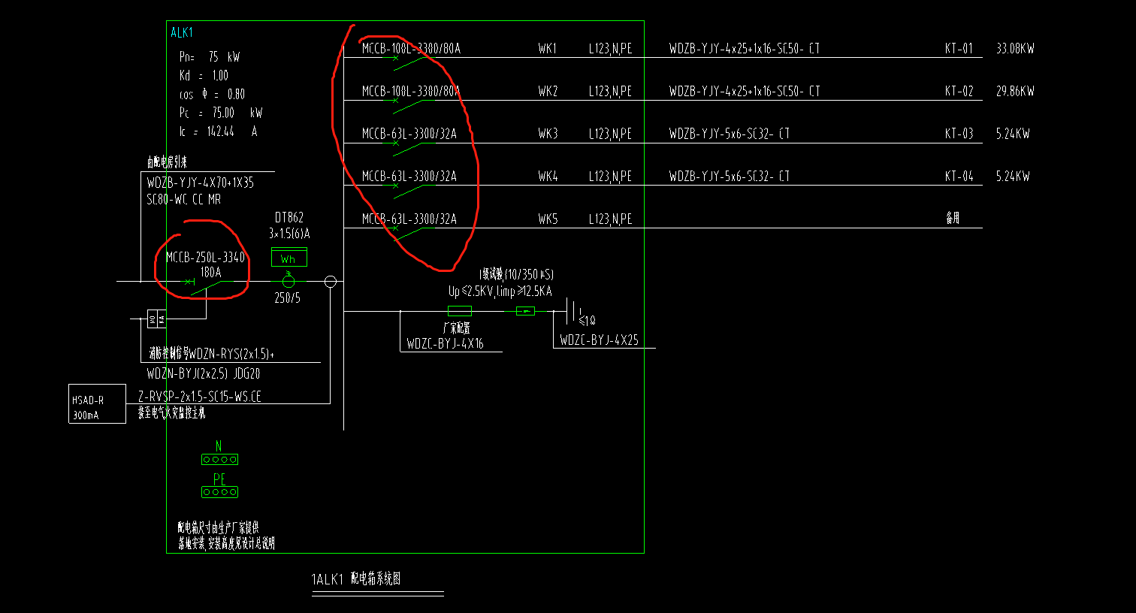This screenshot has width=1136, height=613.
Task: Click the I级试验(10/350μS) text
Action: tap(516, 275)
